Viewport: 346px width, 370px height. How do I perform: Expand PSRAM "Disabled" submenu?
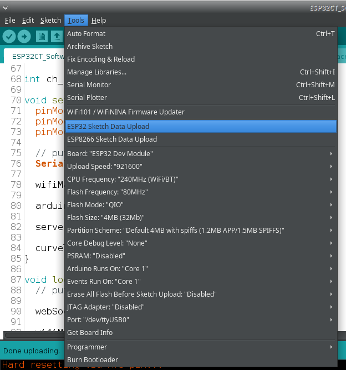coord(200,256)
